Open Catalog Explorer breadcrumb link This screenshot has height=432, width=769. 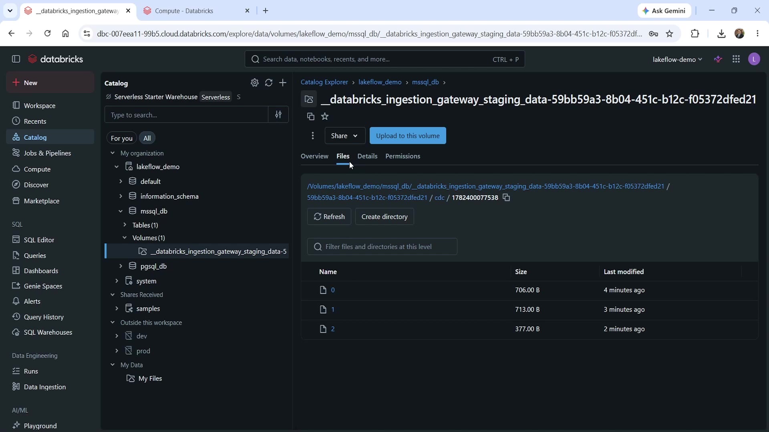[x=324, y=82]
